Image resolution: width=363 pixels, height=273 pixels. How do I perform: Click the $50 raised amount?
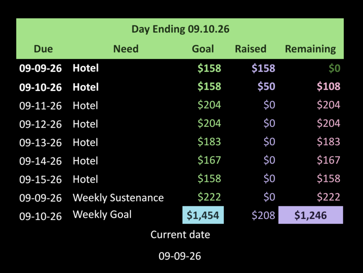pyautogui.click(x=266, y=86)
